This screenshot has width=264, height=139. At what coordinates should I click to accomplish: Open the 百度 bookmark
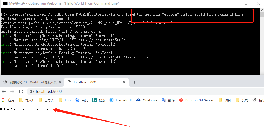[82, 100]
